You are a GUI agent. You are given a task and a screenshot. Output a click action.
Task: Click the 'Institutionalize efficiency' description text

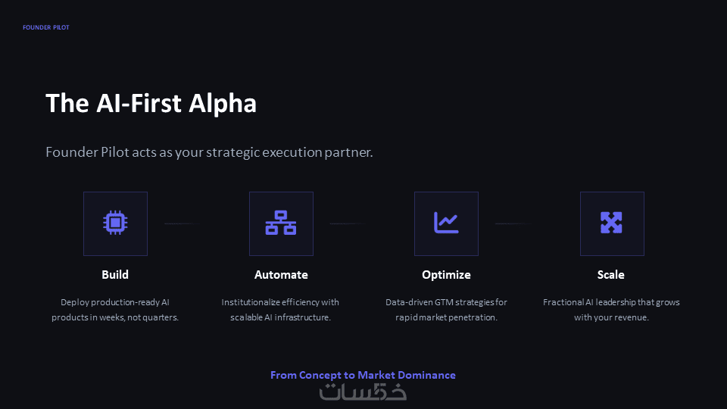pos(281,310)
